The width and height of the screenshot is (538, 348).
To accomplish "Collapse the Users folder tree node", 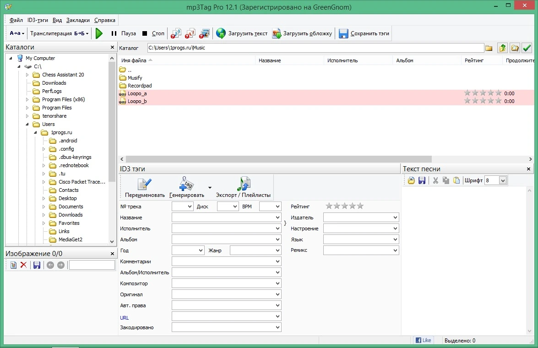I will point(27,124).
